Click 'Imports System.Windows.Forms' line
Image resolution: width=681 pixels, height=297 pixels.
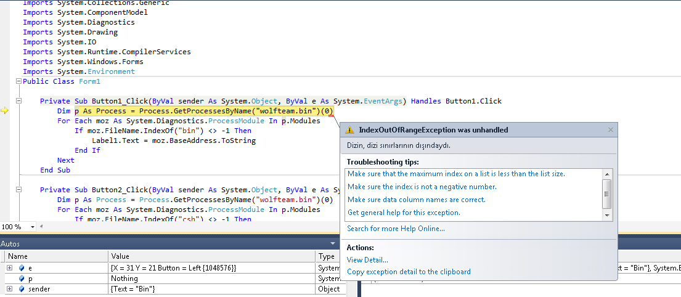83,62
